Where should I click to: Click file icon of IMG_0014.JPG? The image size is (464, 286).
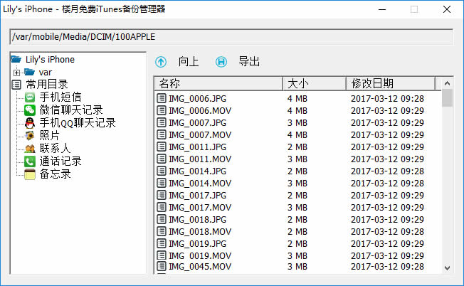click(162, 171)
